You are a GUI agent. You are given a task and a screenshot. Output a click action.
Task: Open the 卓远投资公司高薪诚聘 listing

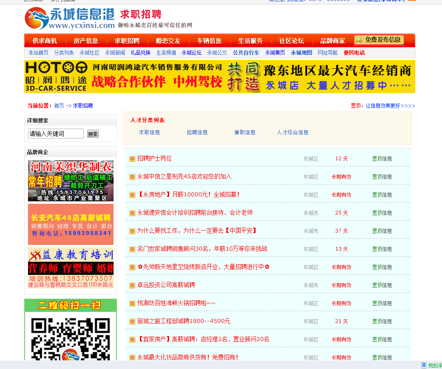(x=166, y=285)
